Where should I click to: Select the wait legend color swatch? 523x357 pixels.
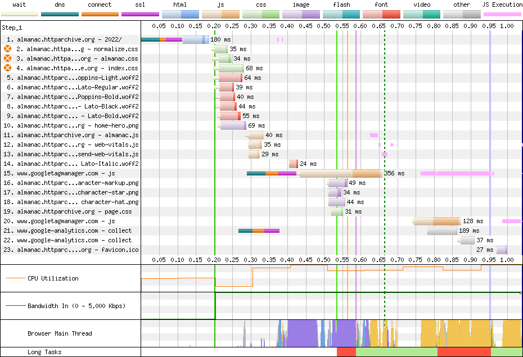pos(20,14)
